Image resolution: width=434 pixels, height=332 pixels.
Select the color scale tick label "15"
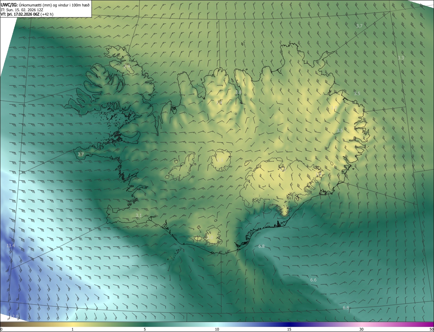(289, 329)
